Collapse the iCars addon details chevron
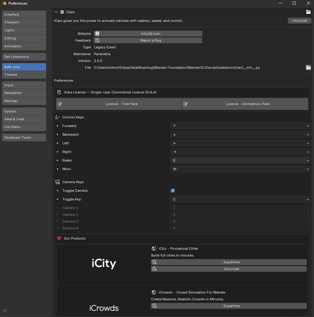 click(x=56, y=12)
